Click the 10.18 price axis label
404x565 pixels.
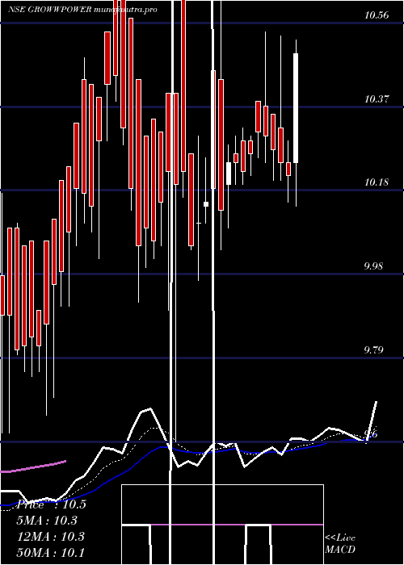click(377, 182)
